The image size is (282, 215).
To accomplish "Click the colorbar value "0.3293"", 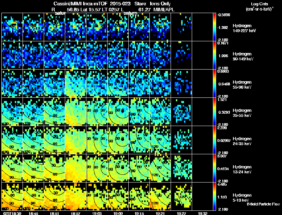I will (x=224, y=112).
